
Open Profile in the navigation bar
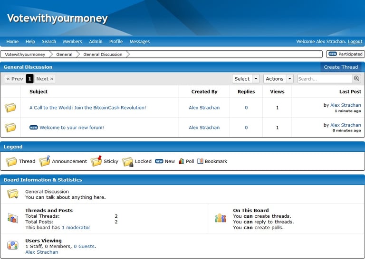[116, 41]
